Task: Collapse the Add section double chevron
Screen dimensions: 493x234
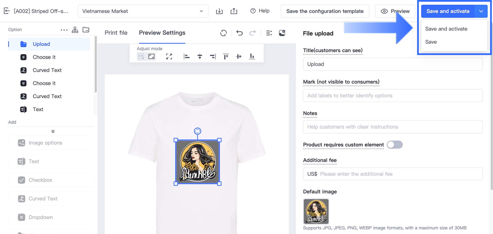Action: (53, 131)
